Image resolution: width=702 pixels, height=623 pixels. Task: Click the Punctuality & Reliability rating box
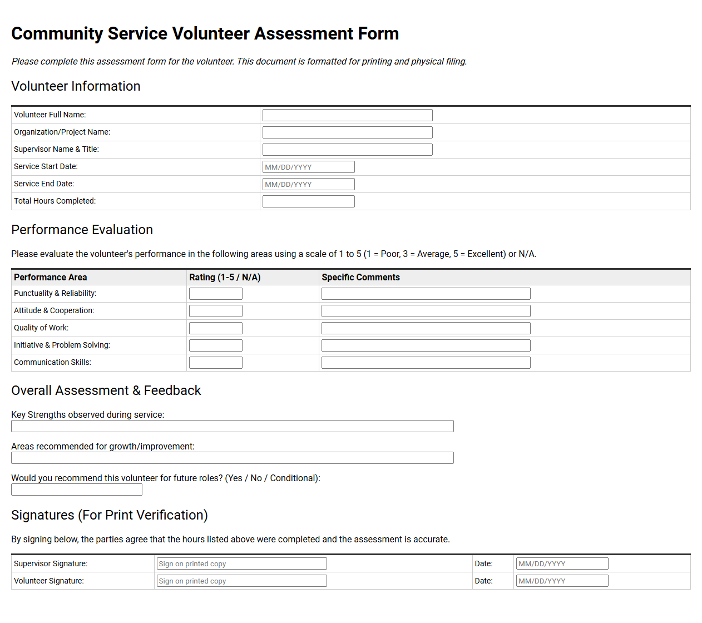(215, 294)
